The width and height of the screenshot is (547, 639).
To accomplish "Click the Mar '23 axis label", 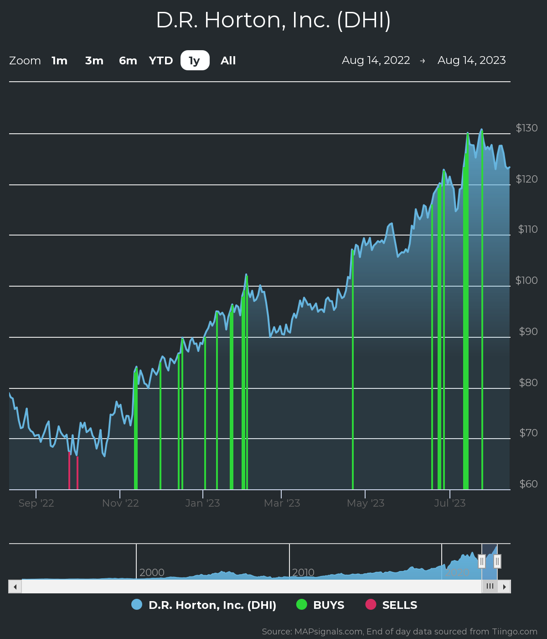I will click(282, 503).
